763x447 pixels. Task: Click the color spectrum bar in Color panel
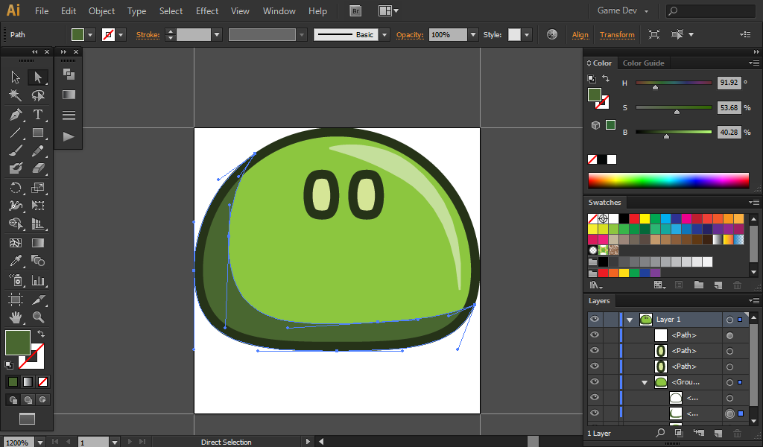tap(668, 180)
